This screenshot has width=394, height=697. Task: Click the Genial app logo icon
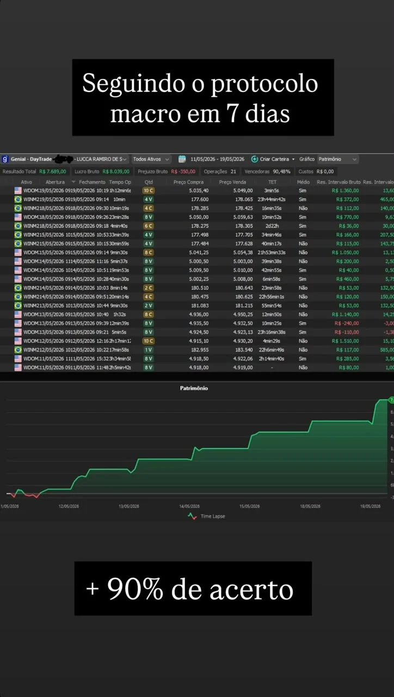5,159
